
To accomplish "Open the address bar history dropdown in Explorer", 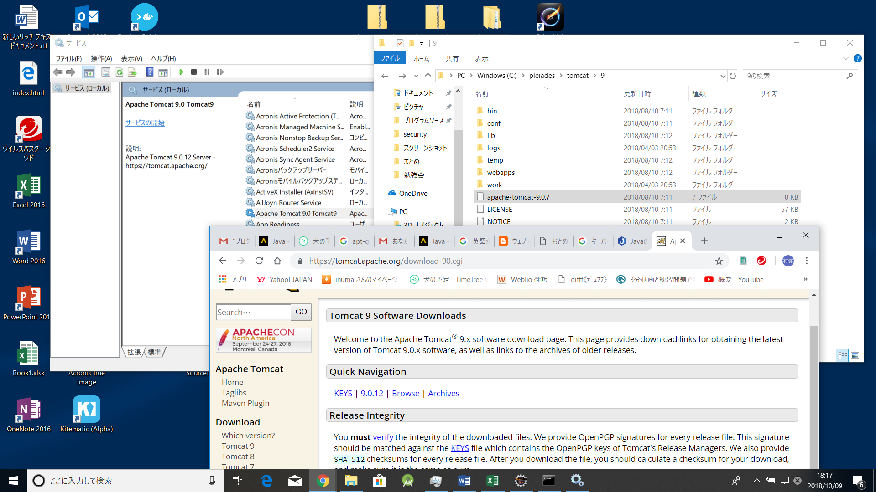I will [723, 76].
